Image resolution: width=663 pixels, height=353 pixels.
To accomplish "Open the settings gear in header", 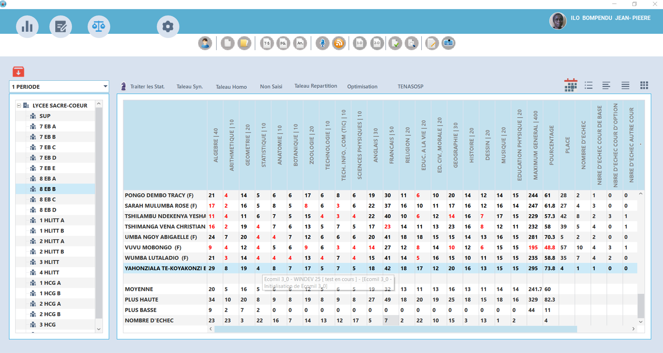I will (168, 26).
